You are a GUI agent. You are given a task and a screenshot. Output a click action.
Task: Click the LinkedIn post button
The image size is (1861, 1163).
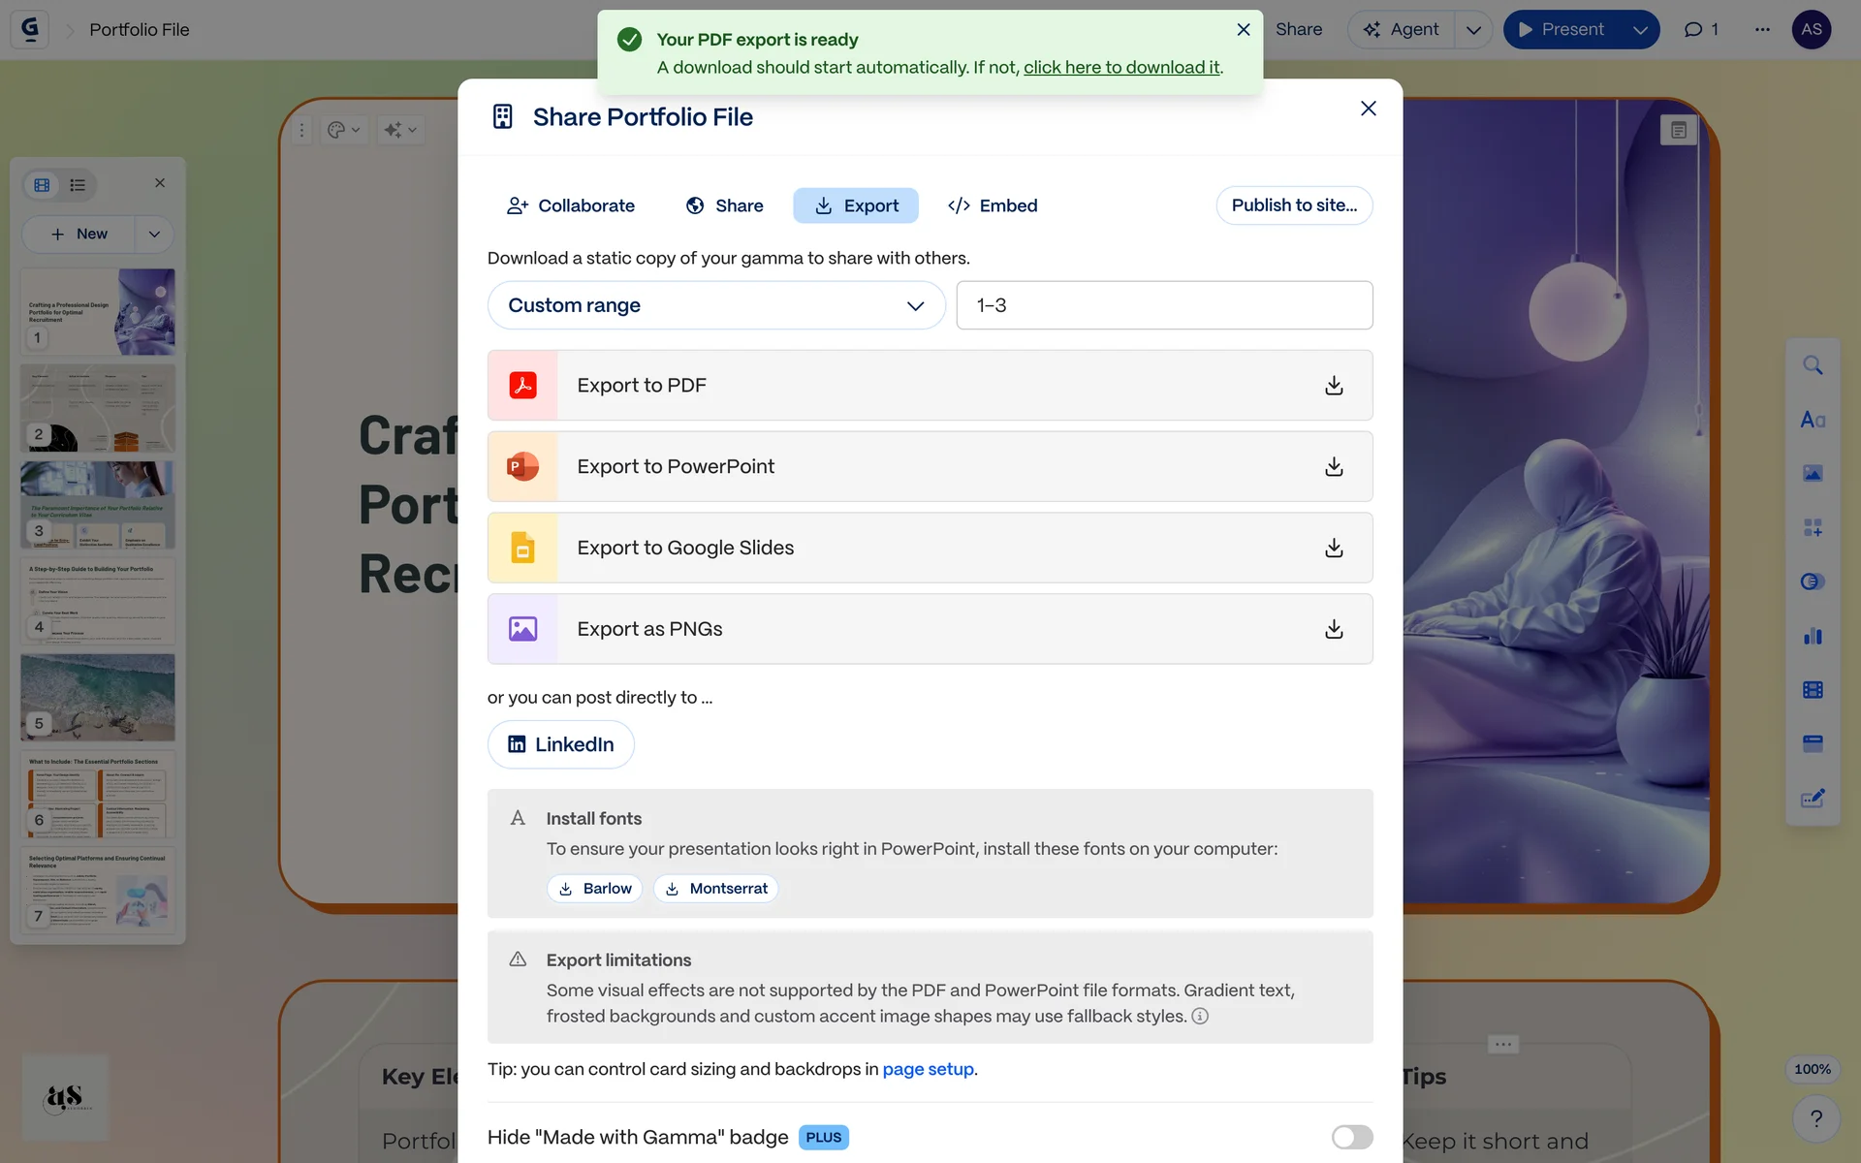click(561, 745)
